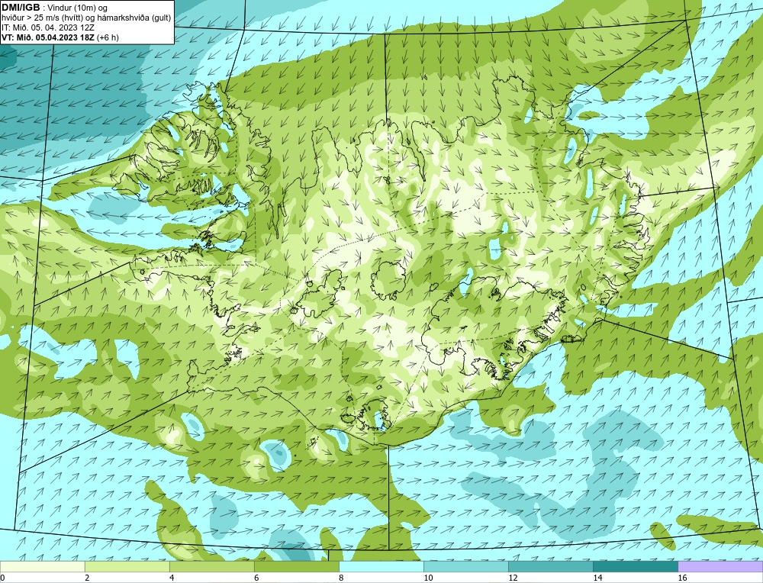Click the Hofsjökull glacier outline on map

[x=388, y=280]
